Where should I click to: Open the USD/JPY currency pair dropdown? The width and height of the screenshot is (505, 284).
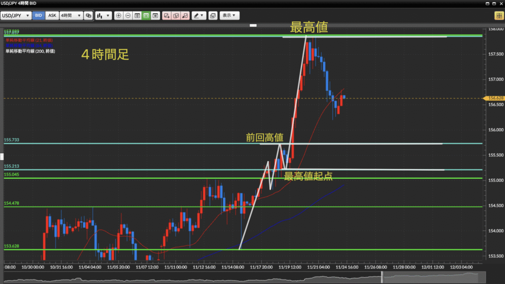(16, 16)
